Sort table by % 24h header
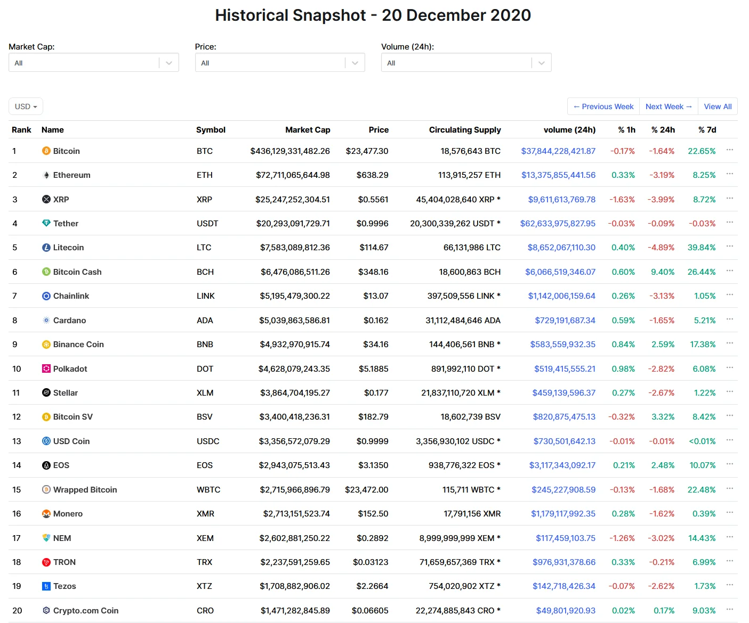Image resolution: width=749 pixels, height=623 pixels. pyautogui.click(x=663, y=130)
